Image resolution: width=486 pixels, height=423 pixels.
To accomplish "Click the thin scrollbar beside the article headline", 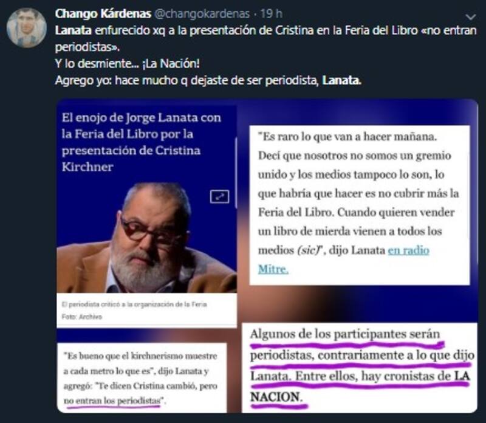I will (x=236, y=173).
